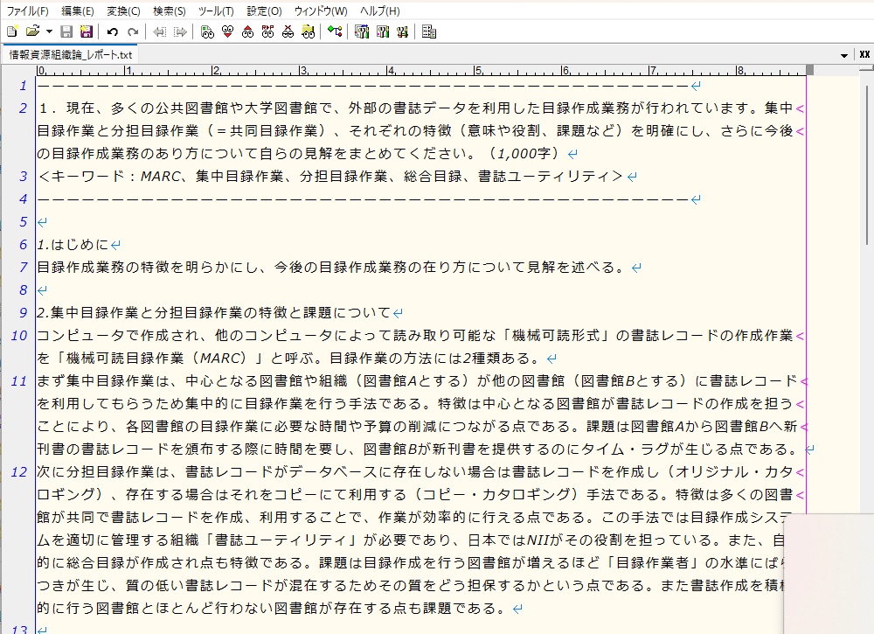
Task: Run a Grep file search
Action: coord(309,31)
